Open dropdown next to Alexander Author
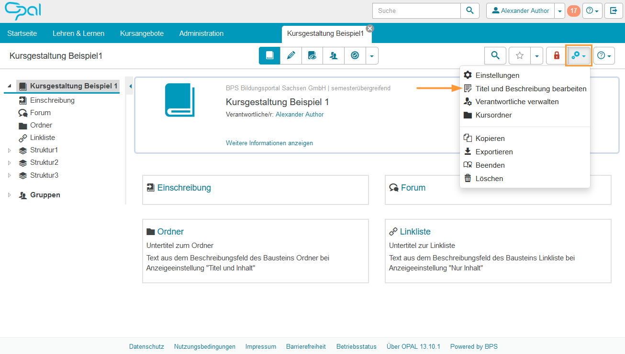This screenshot has width=625, height=354. 560,11
